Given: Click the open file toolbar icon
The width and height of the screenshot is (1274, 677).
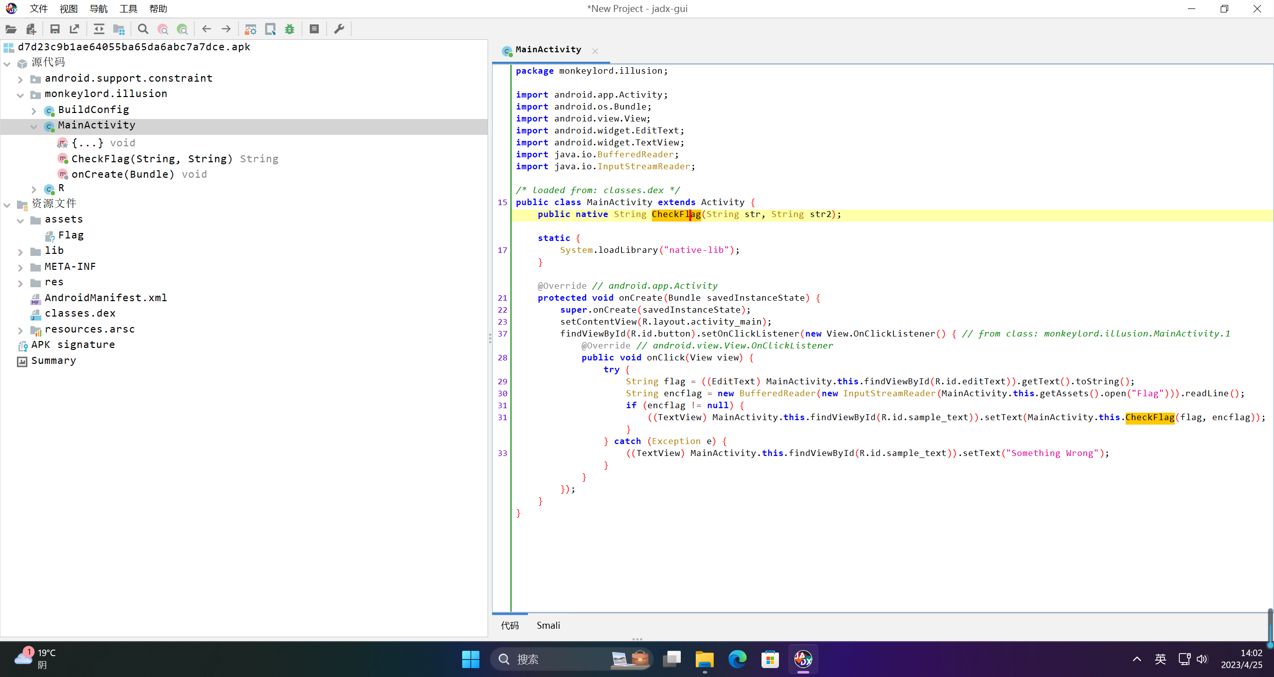Looking at the screenshot, I should pyautogui.click(x=11, y=29).
